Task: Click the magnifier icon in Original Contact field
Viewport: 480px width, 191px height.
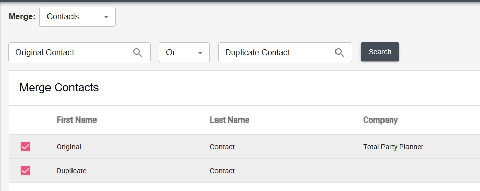Action: coord(138,52)
